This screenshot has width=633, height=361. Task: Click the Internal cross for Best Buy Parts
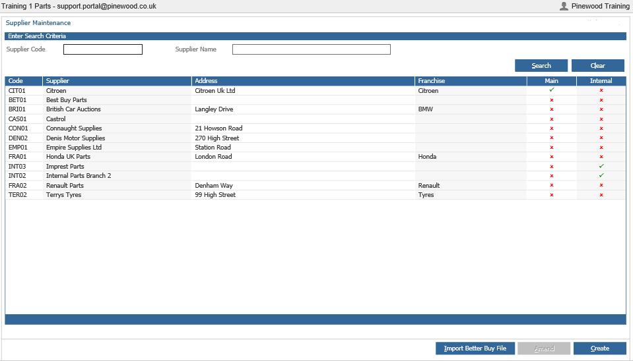(601, 100)
